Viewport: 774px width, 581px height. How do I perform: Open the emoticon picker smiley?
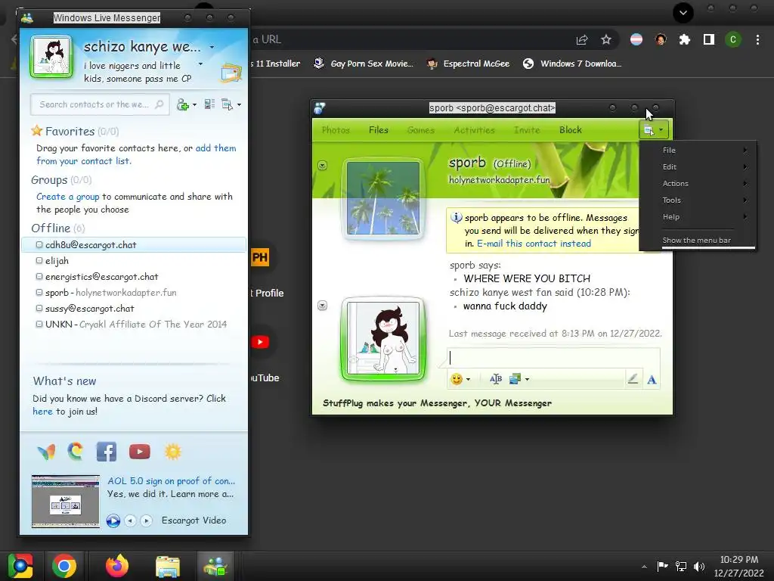(x=457, y=379)
